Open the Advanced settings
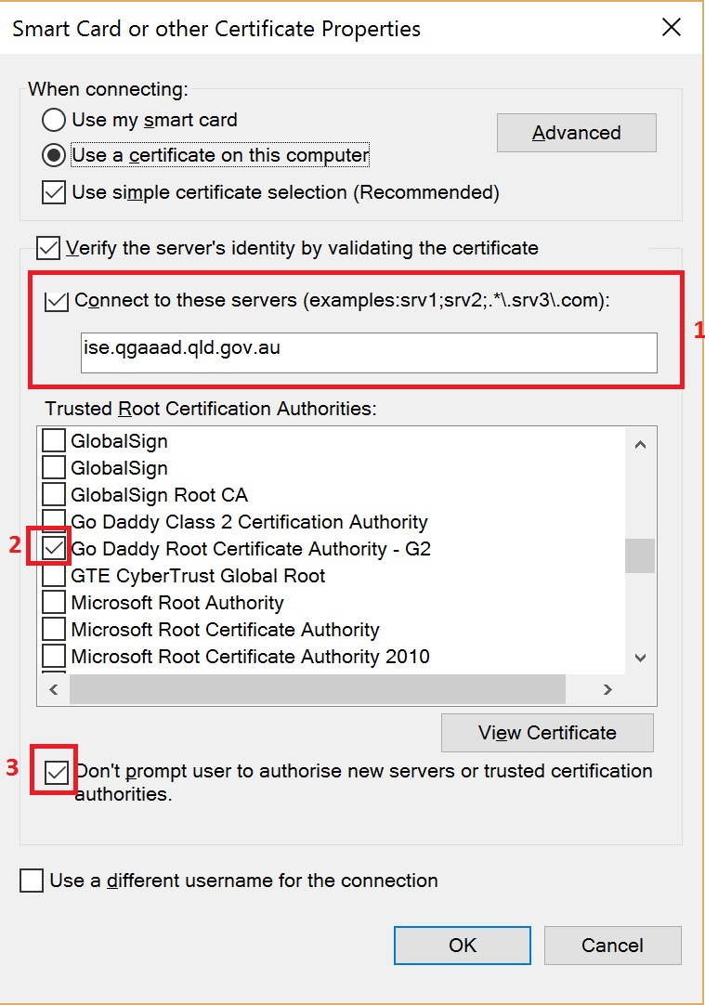This screenshot has height=1005, width=705. (x=576, y=132)
